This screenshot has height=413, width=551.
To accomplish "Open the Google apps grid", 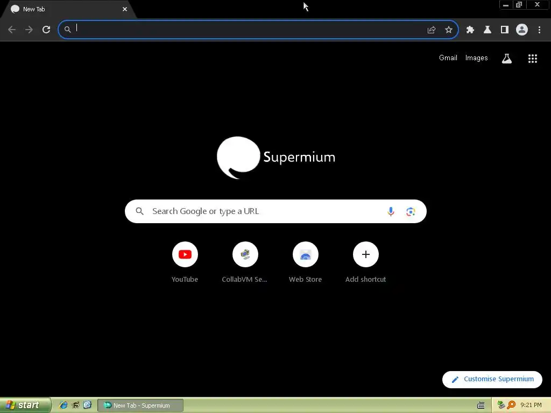I will point(533,58).
